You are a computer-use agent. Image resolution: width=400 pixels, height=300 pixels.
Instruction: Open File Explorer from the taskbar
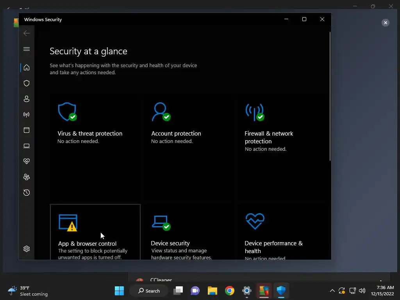(212, 291)
